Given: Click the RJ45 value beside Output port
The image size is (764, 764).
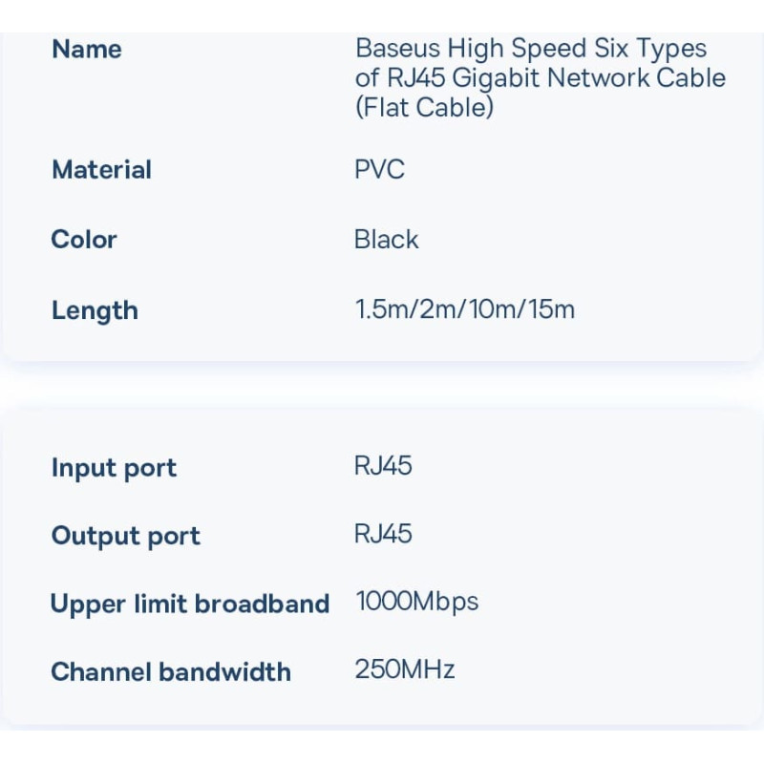Looking at the screenshot, I should click(x=383, y=534).
